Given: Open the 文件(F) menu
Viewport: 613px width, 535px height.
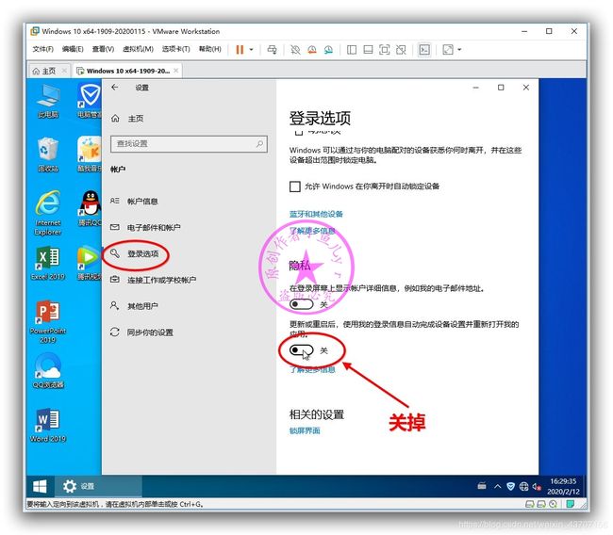Looking at the screenshot, I should pos(42,49).
